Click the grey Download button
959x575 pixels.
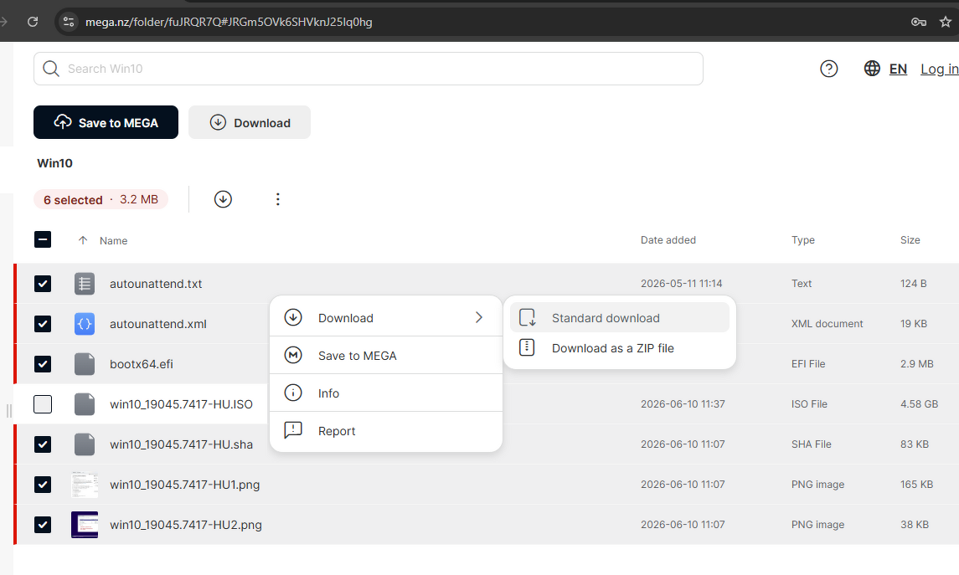click(x=250, y=122)
